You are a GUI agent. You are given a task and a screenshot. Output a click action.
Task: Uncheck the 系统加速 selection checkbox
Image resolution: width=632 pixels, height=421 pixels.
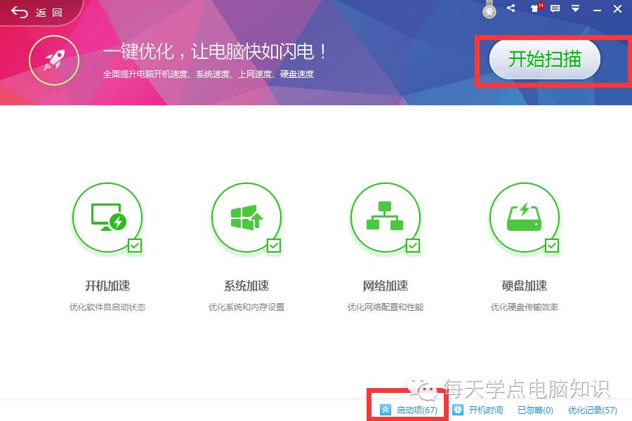tap(272, 246)
